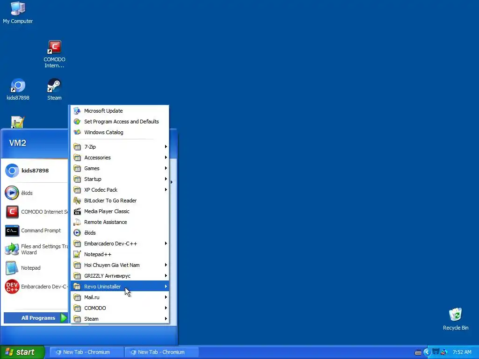The image size is (479, 359).
Task: Click the Games folder icon
Action: click(77, 168)
